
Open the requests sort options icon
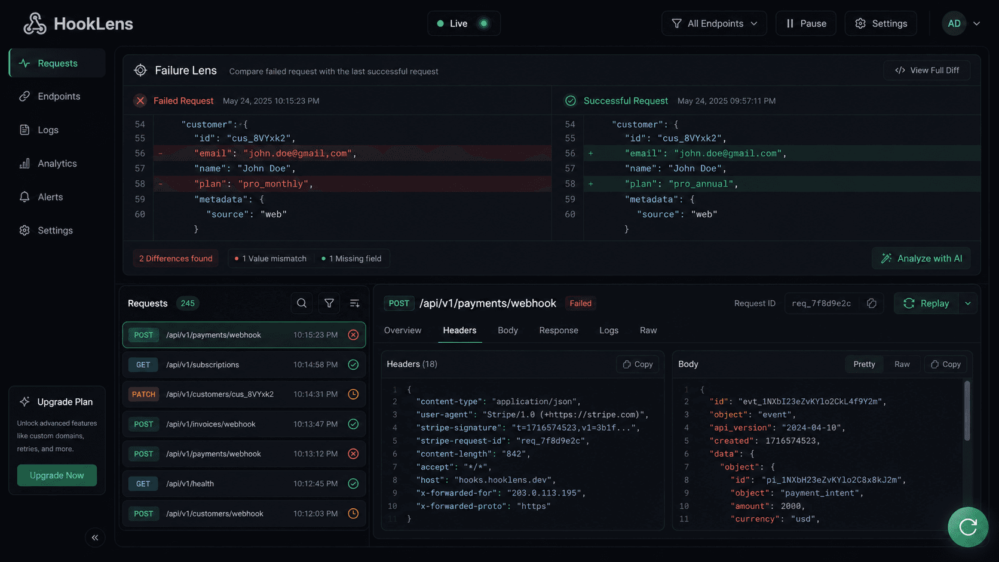(x=355, y=303)
